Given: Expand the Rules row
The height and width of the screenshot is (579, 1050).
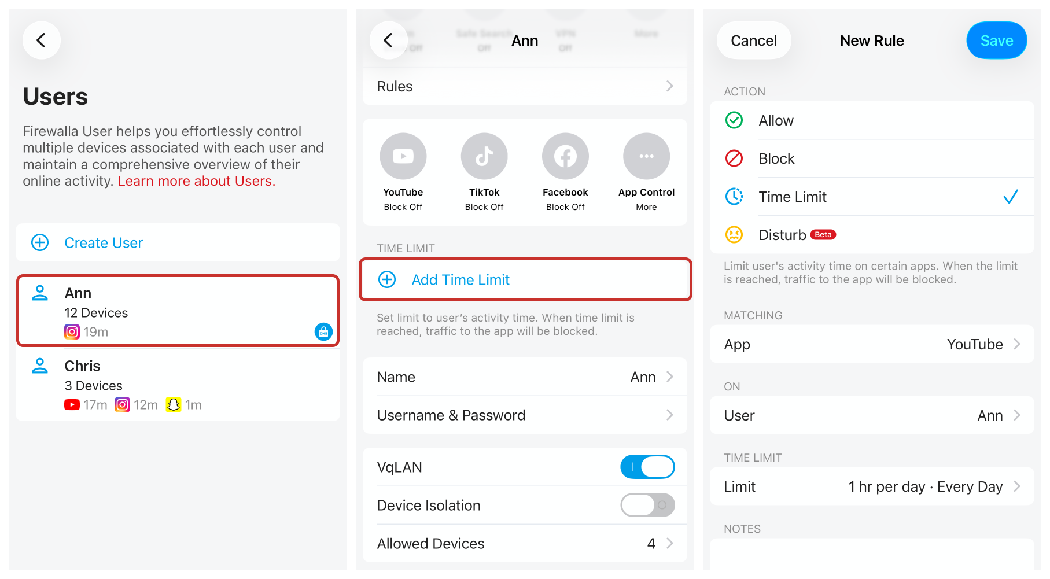Looking at the screenshot, I should click(x=525, y=86).
